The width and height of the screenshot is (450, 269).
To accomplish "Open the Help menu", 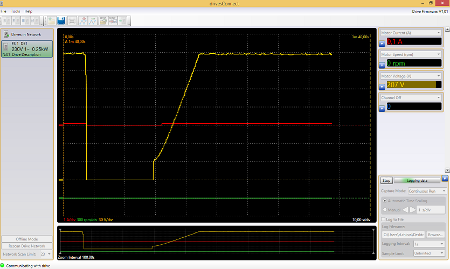I will (28, 11).
